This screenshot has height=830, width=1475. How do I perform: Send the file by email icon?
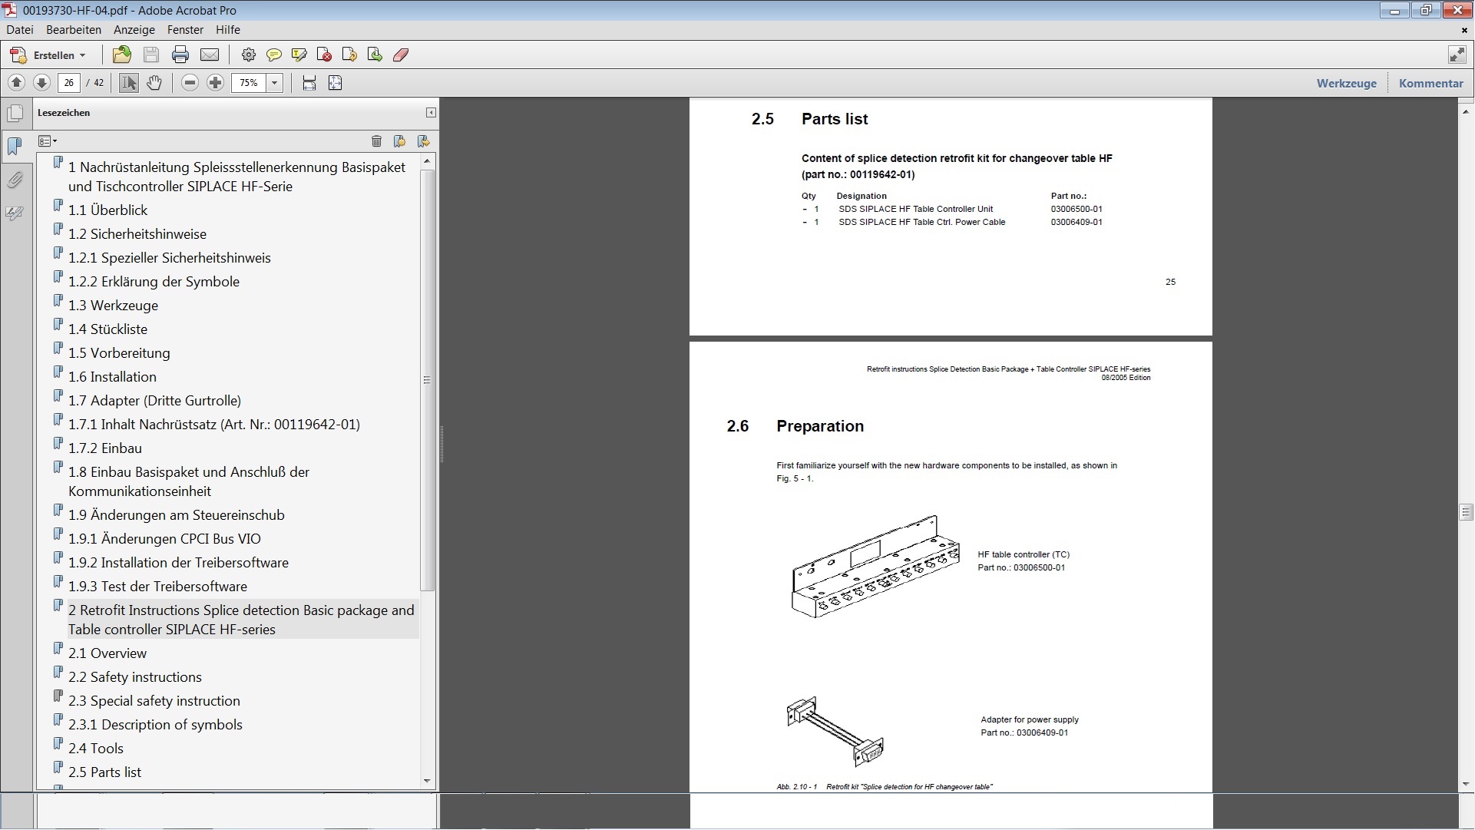[x=210, y=55]
